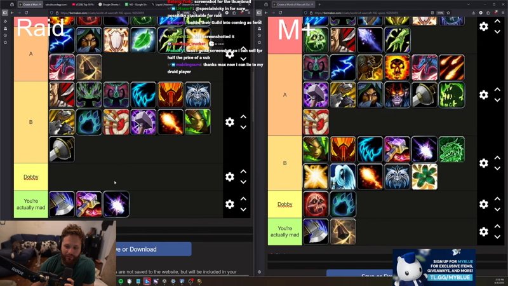
Task: Select the hooded blue figure icon in M+ B tier
Action: pos(343,177)
